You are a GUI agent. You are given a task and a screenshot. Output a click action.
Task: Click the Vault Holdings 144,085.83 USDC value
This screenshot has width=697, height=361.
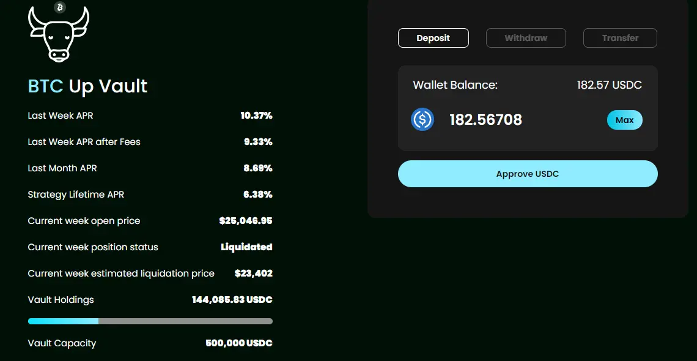point(232,300)
